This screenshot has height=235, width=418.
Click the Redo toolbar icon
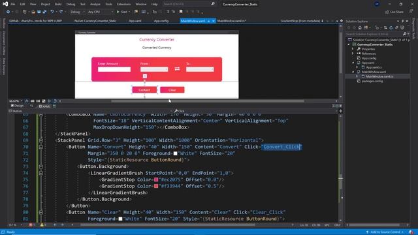point(61,12)
